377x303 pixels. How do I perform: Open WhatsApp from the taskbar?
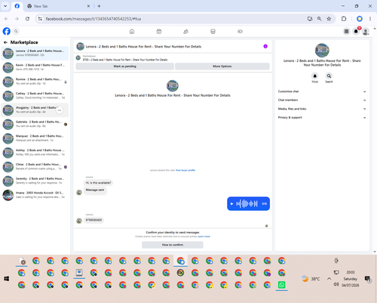(281, 285)
